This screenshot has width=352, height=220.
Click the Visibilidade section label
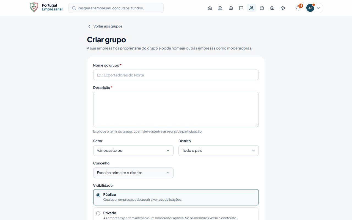tap(103, 185)
